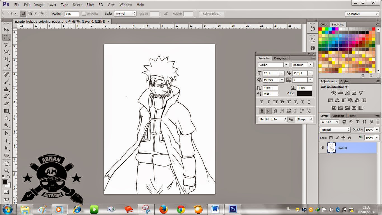Open Firefox from the taskbar

[163, 209]
